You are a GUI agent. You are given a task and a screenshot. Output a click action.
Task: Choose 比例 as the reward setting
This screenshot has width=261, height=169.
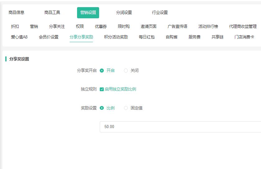click(x=102, y=108)
